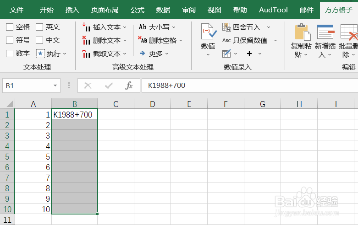Viewport: 358px width, 225px height.
Task: Toggle the 数字 checkbox
Action: 9,54
